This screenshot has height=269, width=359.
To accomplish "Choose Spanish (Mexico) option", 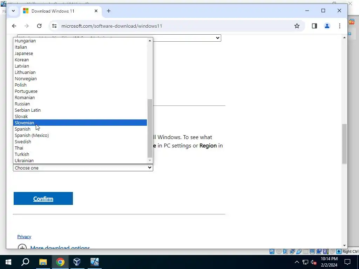I will (x=80, y=135).
